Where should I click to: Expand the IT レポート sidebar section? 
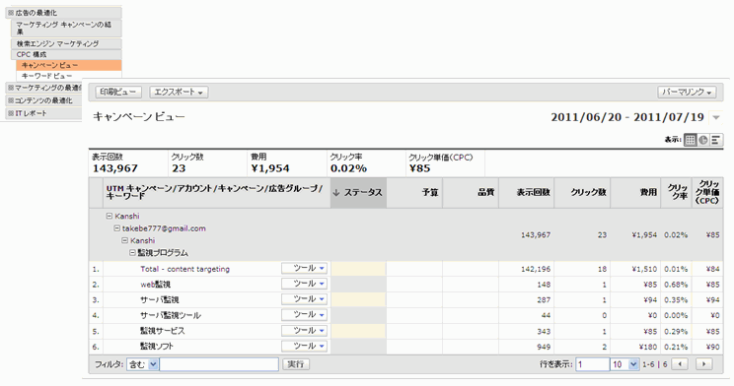pos(44,113)
